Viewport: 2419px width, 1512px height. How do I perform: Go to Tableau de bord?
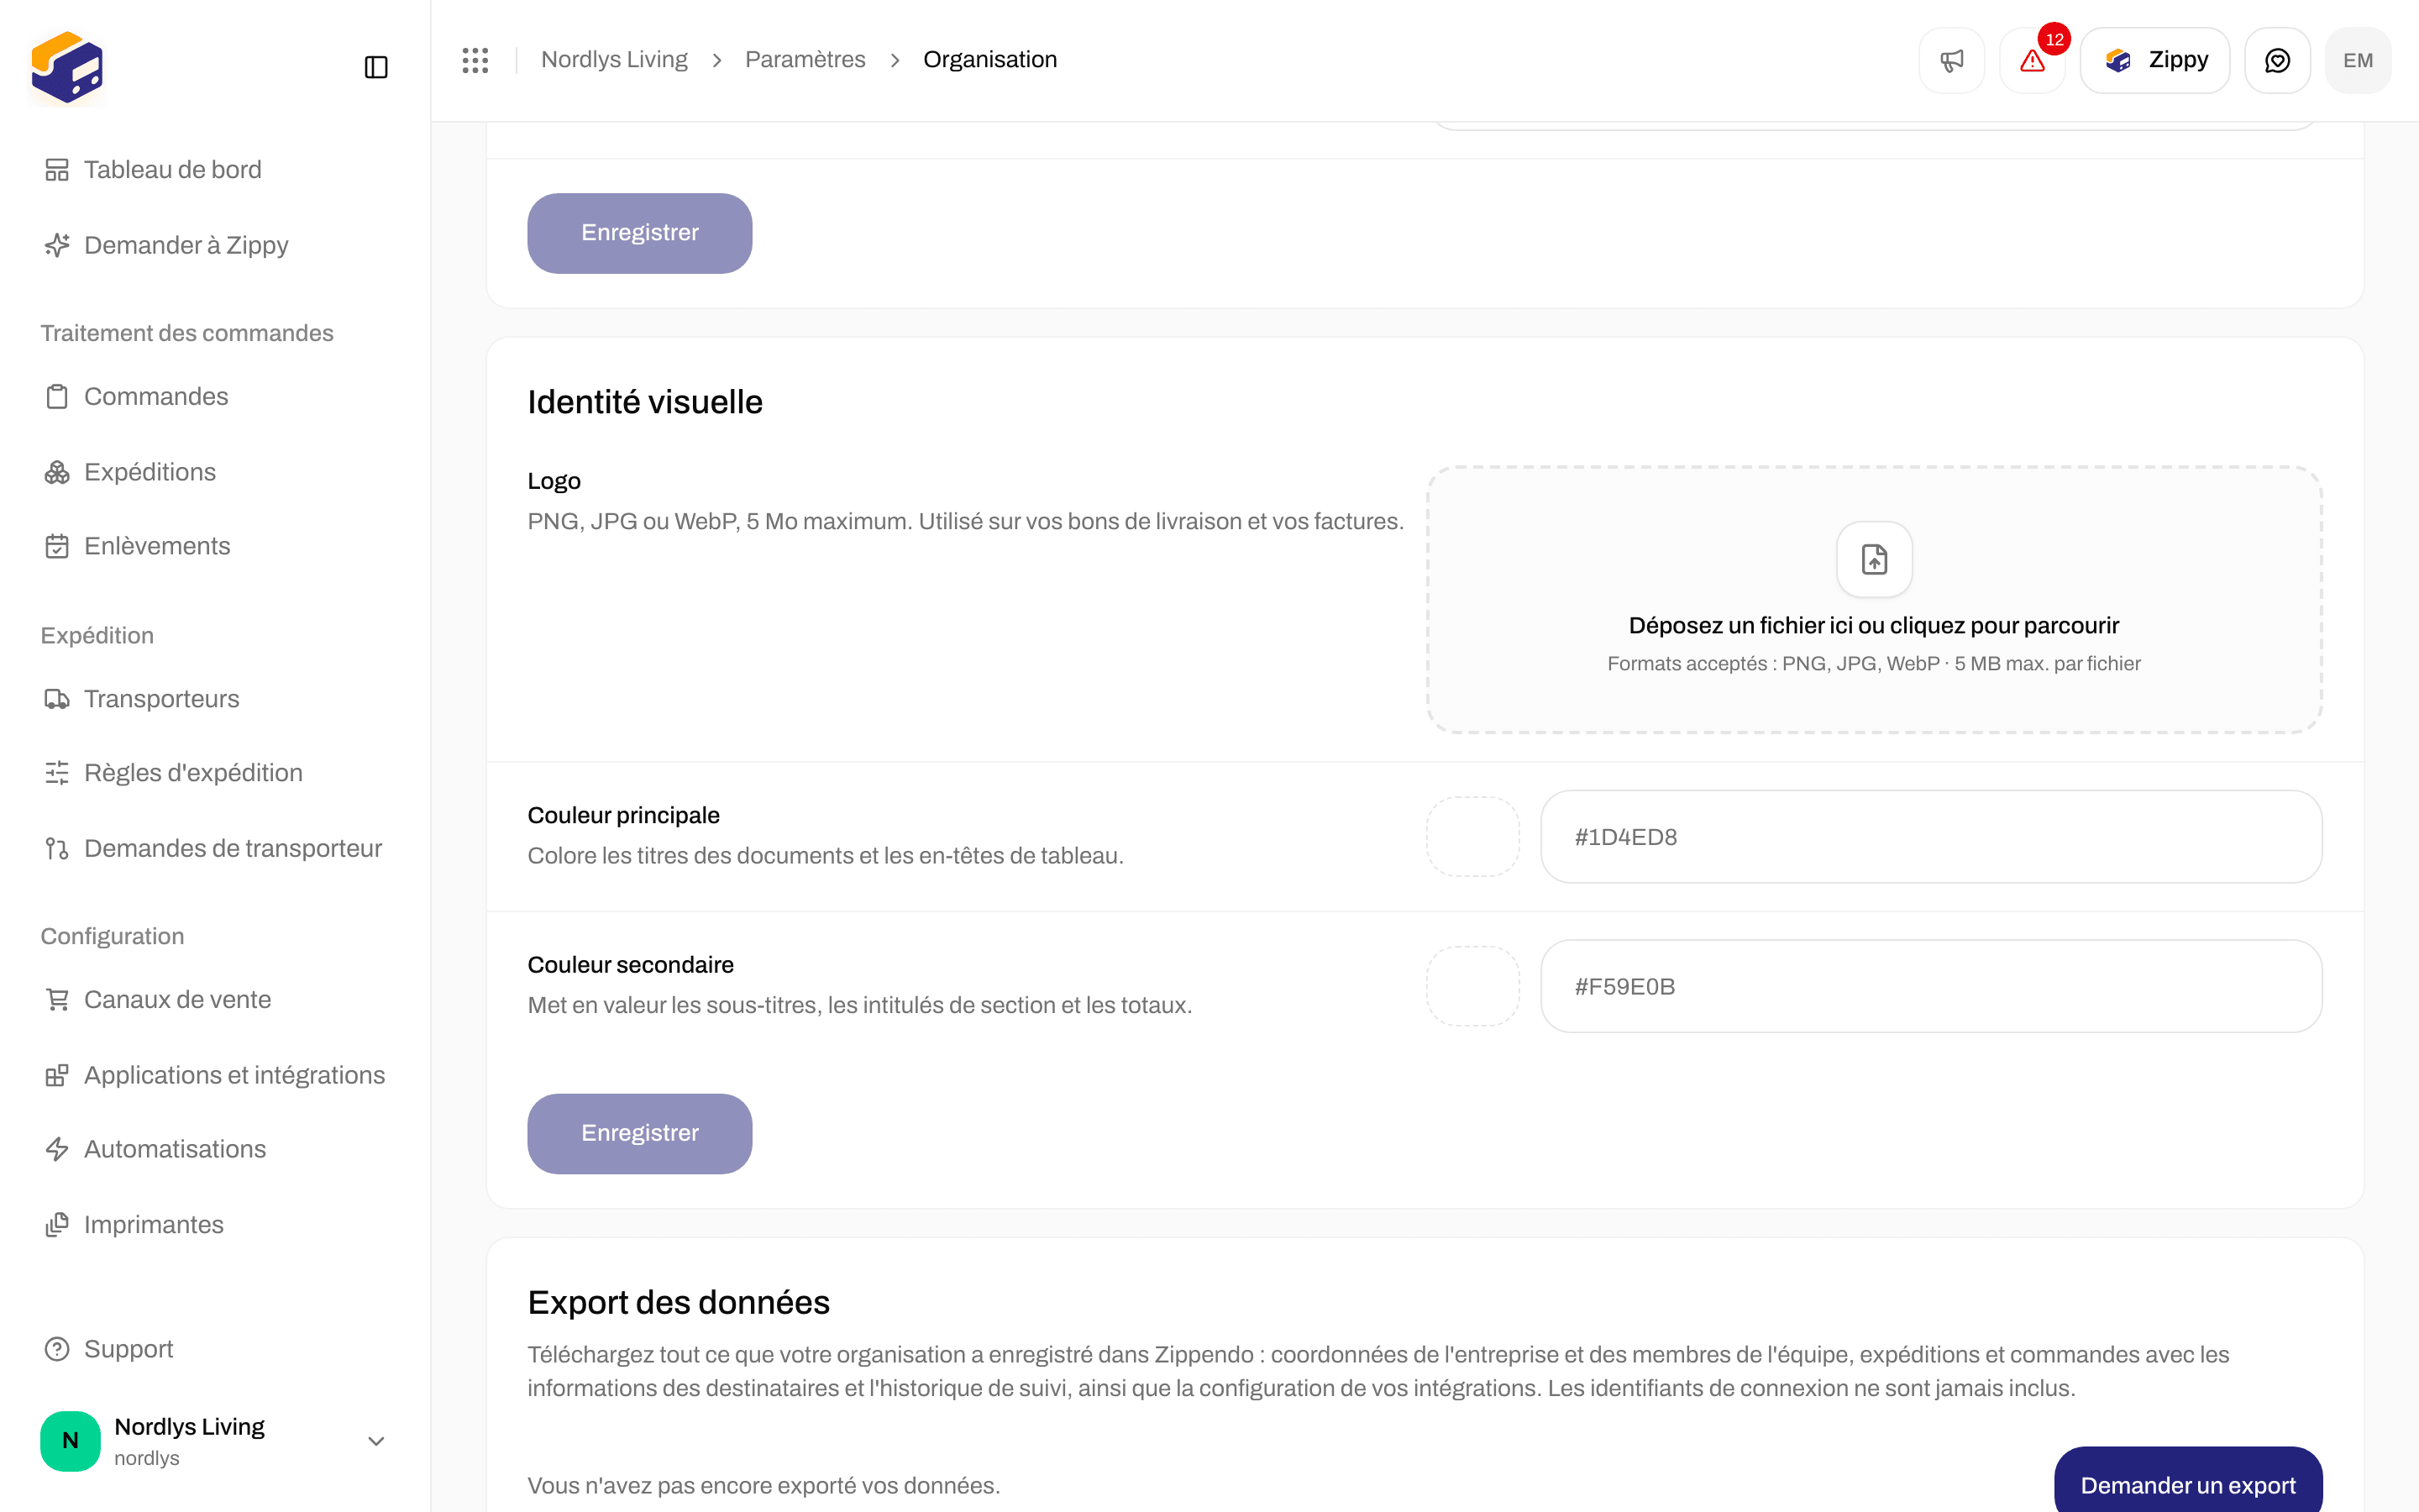click(153, 170)
